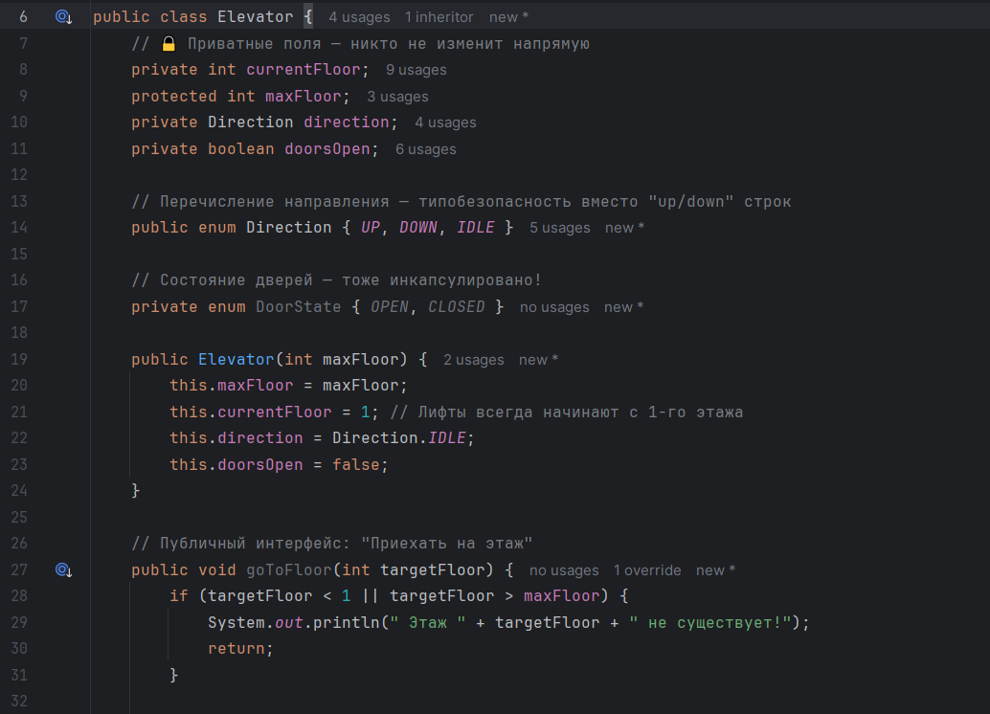Click the enum constant 'OPEN' in line 17
Screen dimensions: 990x714
coord(390,307)
